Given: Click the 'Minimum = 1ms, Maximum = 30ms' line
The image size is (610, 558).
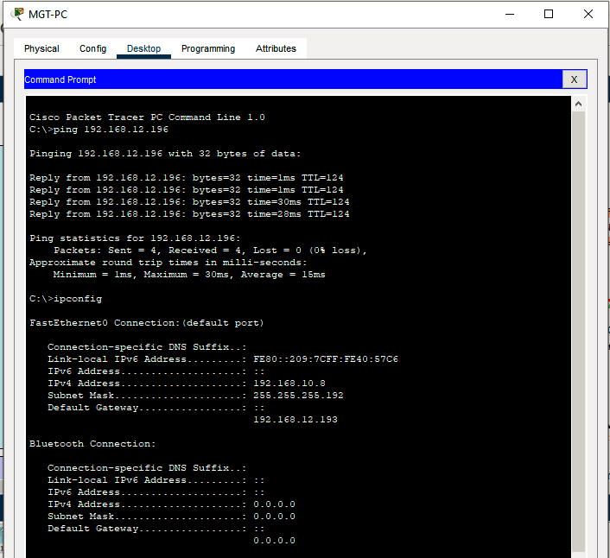Looking at the screenshot, I should click(x=189, y=275).
